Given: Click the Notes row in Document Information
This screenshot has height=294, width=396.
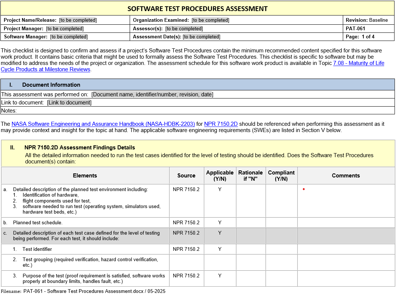Looking at the screenshot, I should (x=197, y=111).
